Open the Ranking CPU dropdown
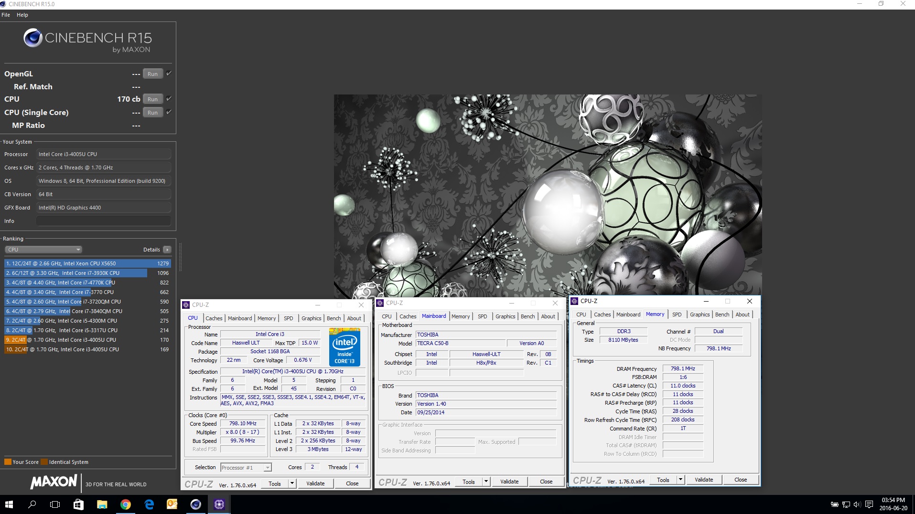Viewport: 915px width, 514px height. point(43,250)
